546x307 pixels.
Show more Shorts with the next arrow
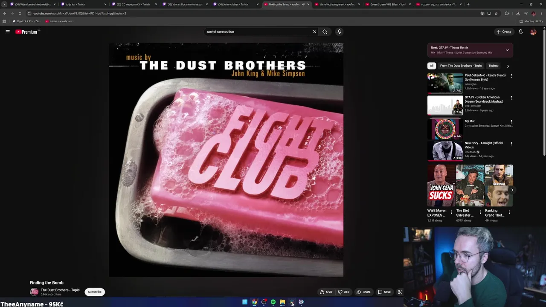click(x=512, y=190)
